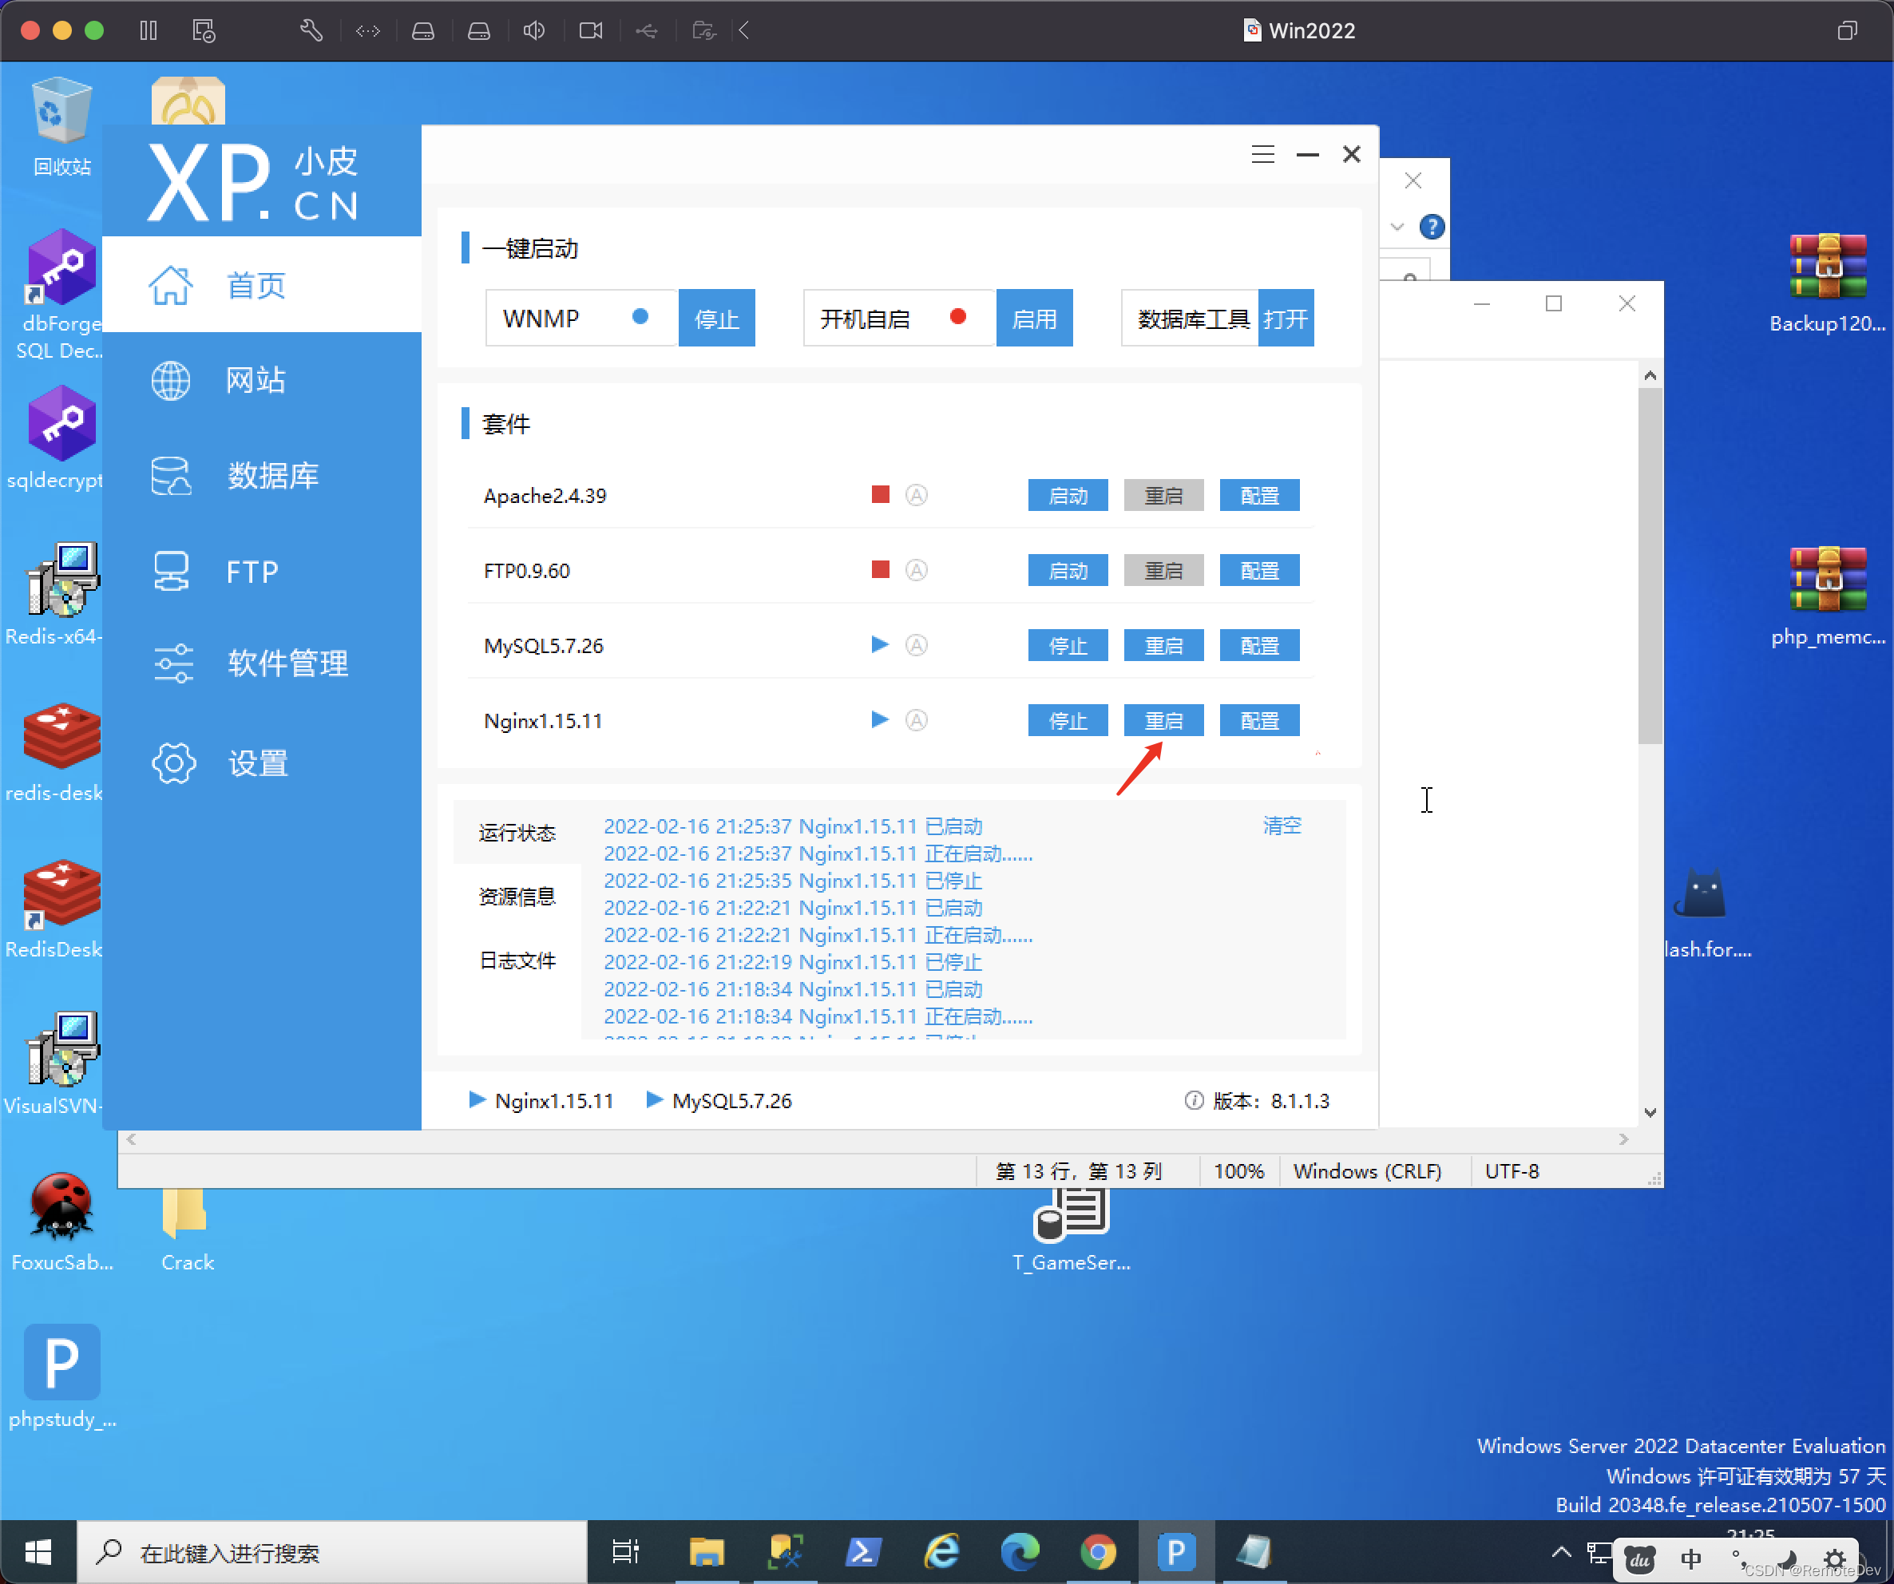Click Notepad vertical scrollbar up arrow
Image resolution: width=1894 pixels, height=1584 pixels.
pos(1650,375)
